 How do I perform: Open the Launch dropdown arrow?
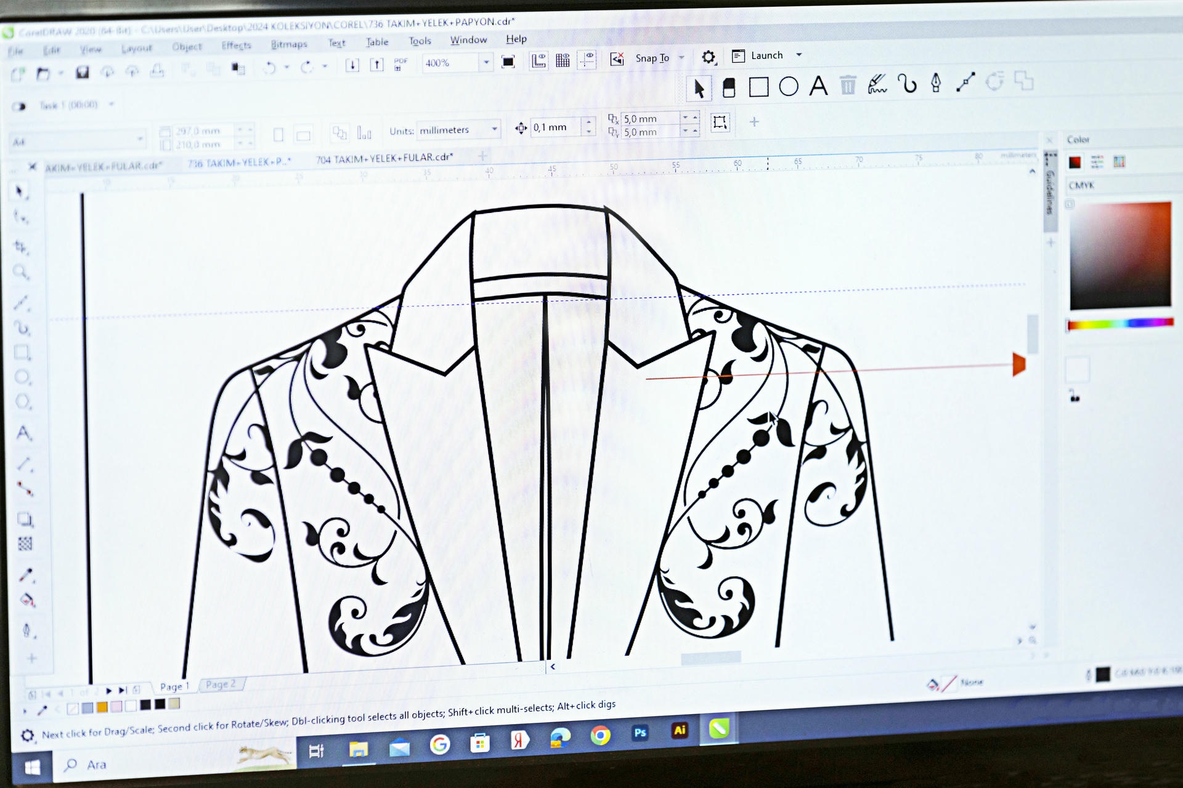[x=799, y=55]
